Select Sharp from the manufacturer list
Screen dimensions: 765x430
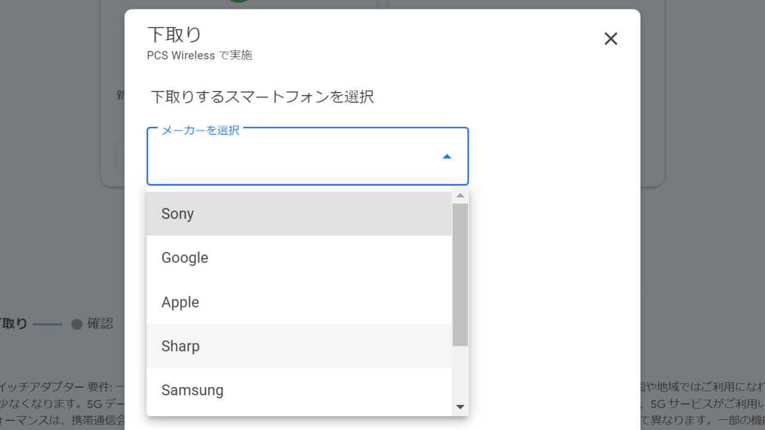click(x=180, y=346)
